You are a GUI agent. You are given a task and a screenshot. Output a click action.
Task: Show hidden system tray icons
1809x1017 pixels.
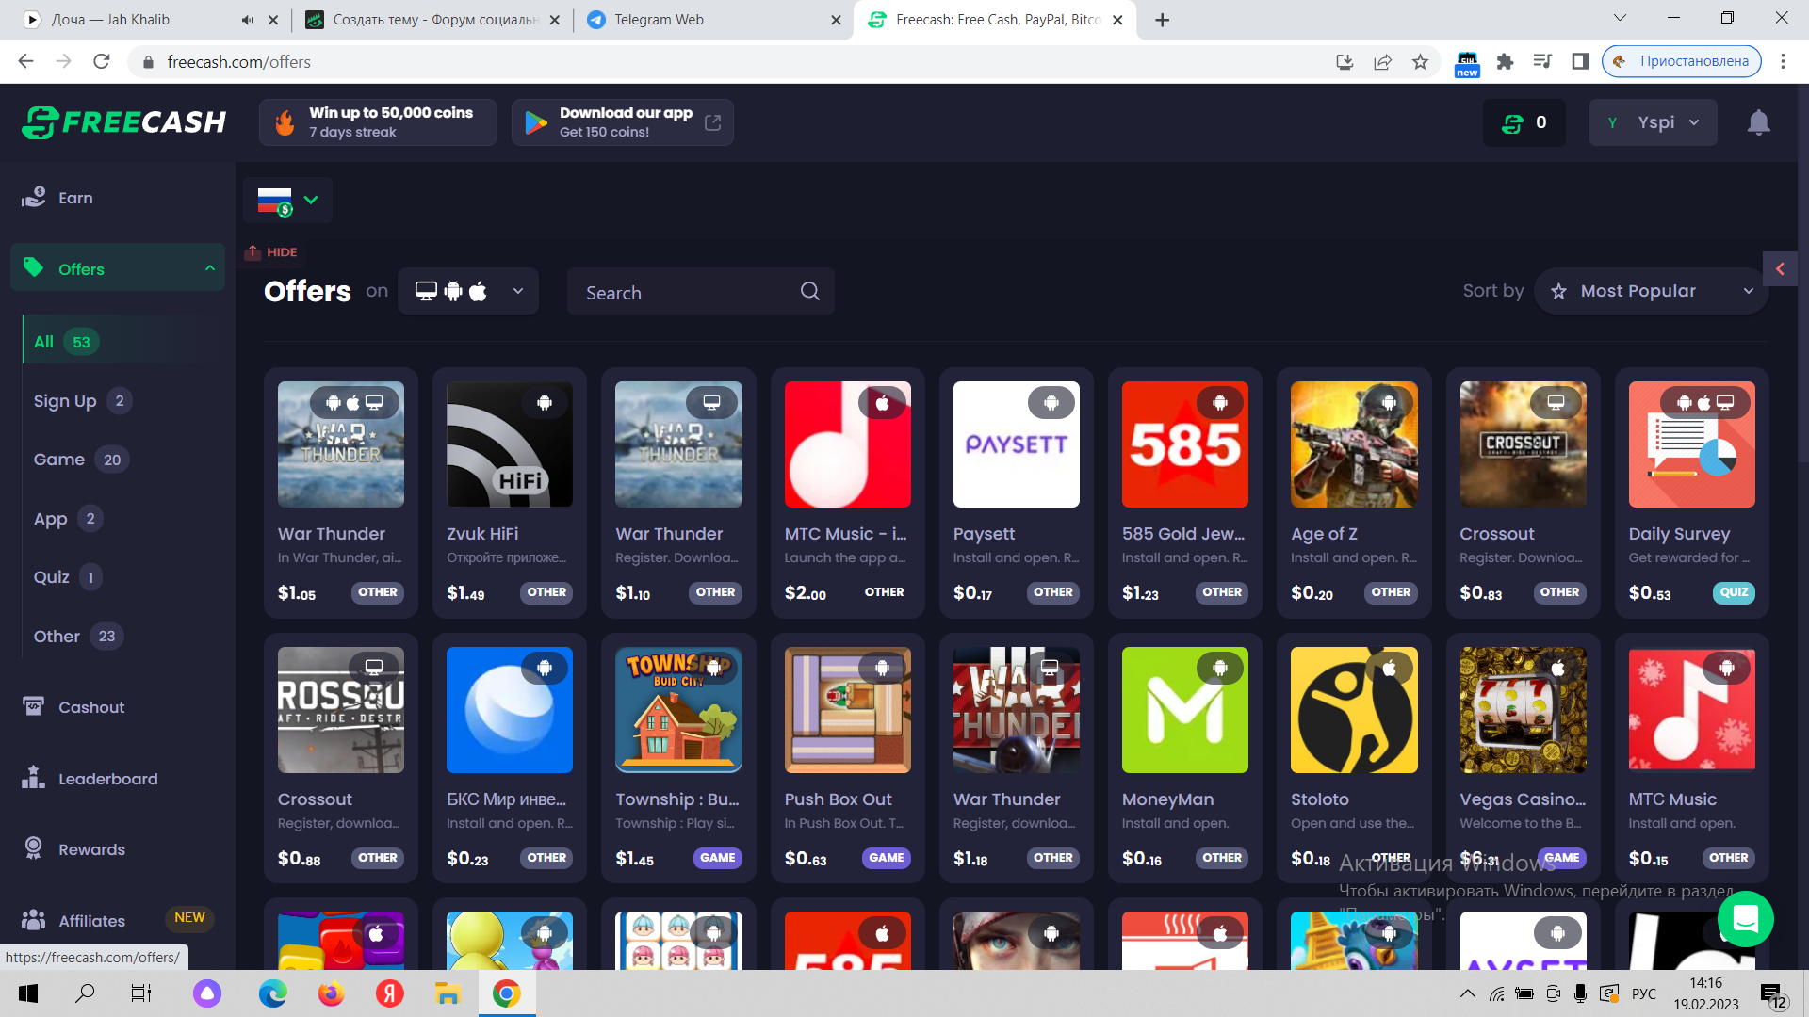coord(1468,993)
